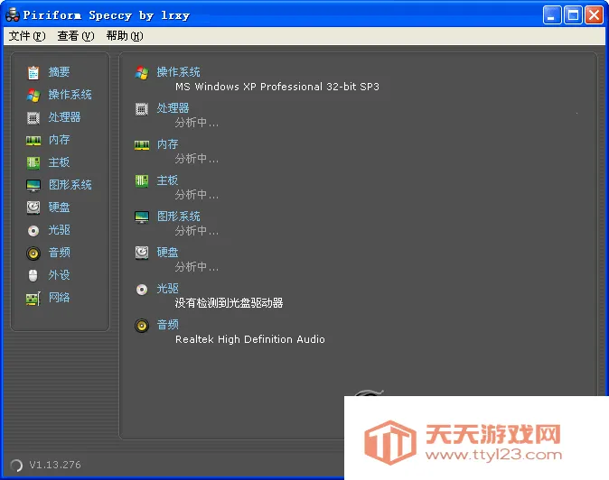Open the 帮助 menu
The image size is (609, 480).
point(124,36)
